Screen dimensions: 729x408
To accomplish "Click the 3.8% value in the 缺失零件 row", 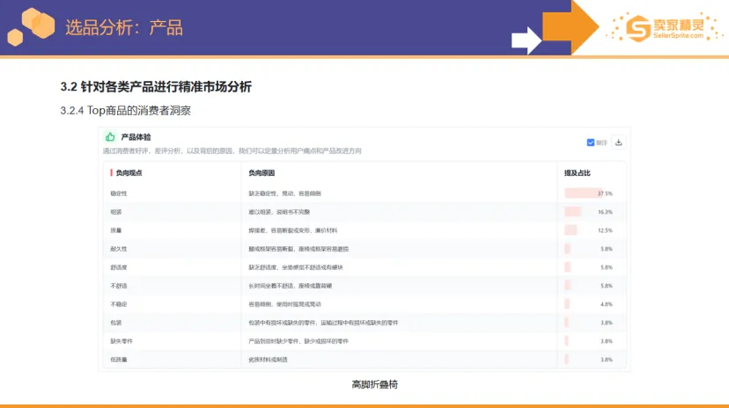I will (607, 341).
